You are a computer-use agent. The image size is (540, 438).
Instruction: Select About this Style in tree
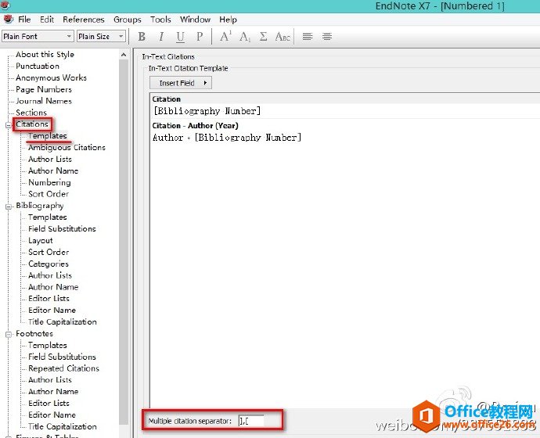tap(45, 55)
